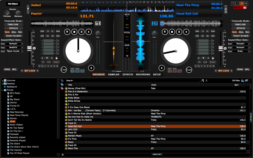Pause deck 2 playback

[x=179, y=32]
